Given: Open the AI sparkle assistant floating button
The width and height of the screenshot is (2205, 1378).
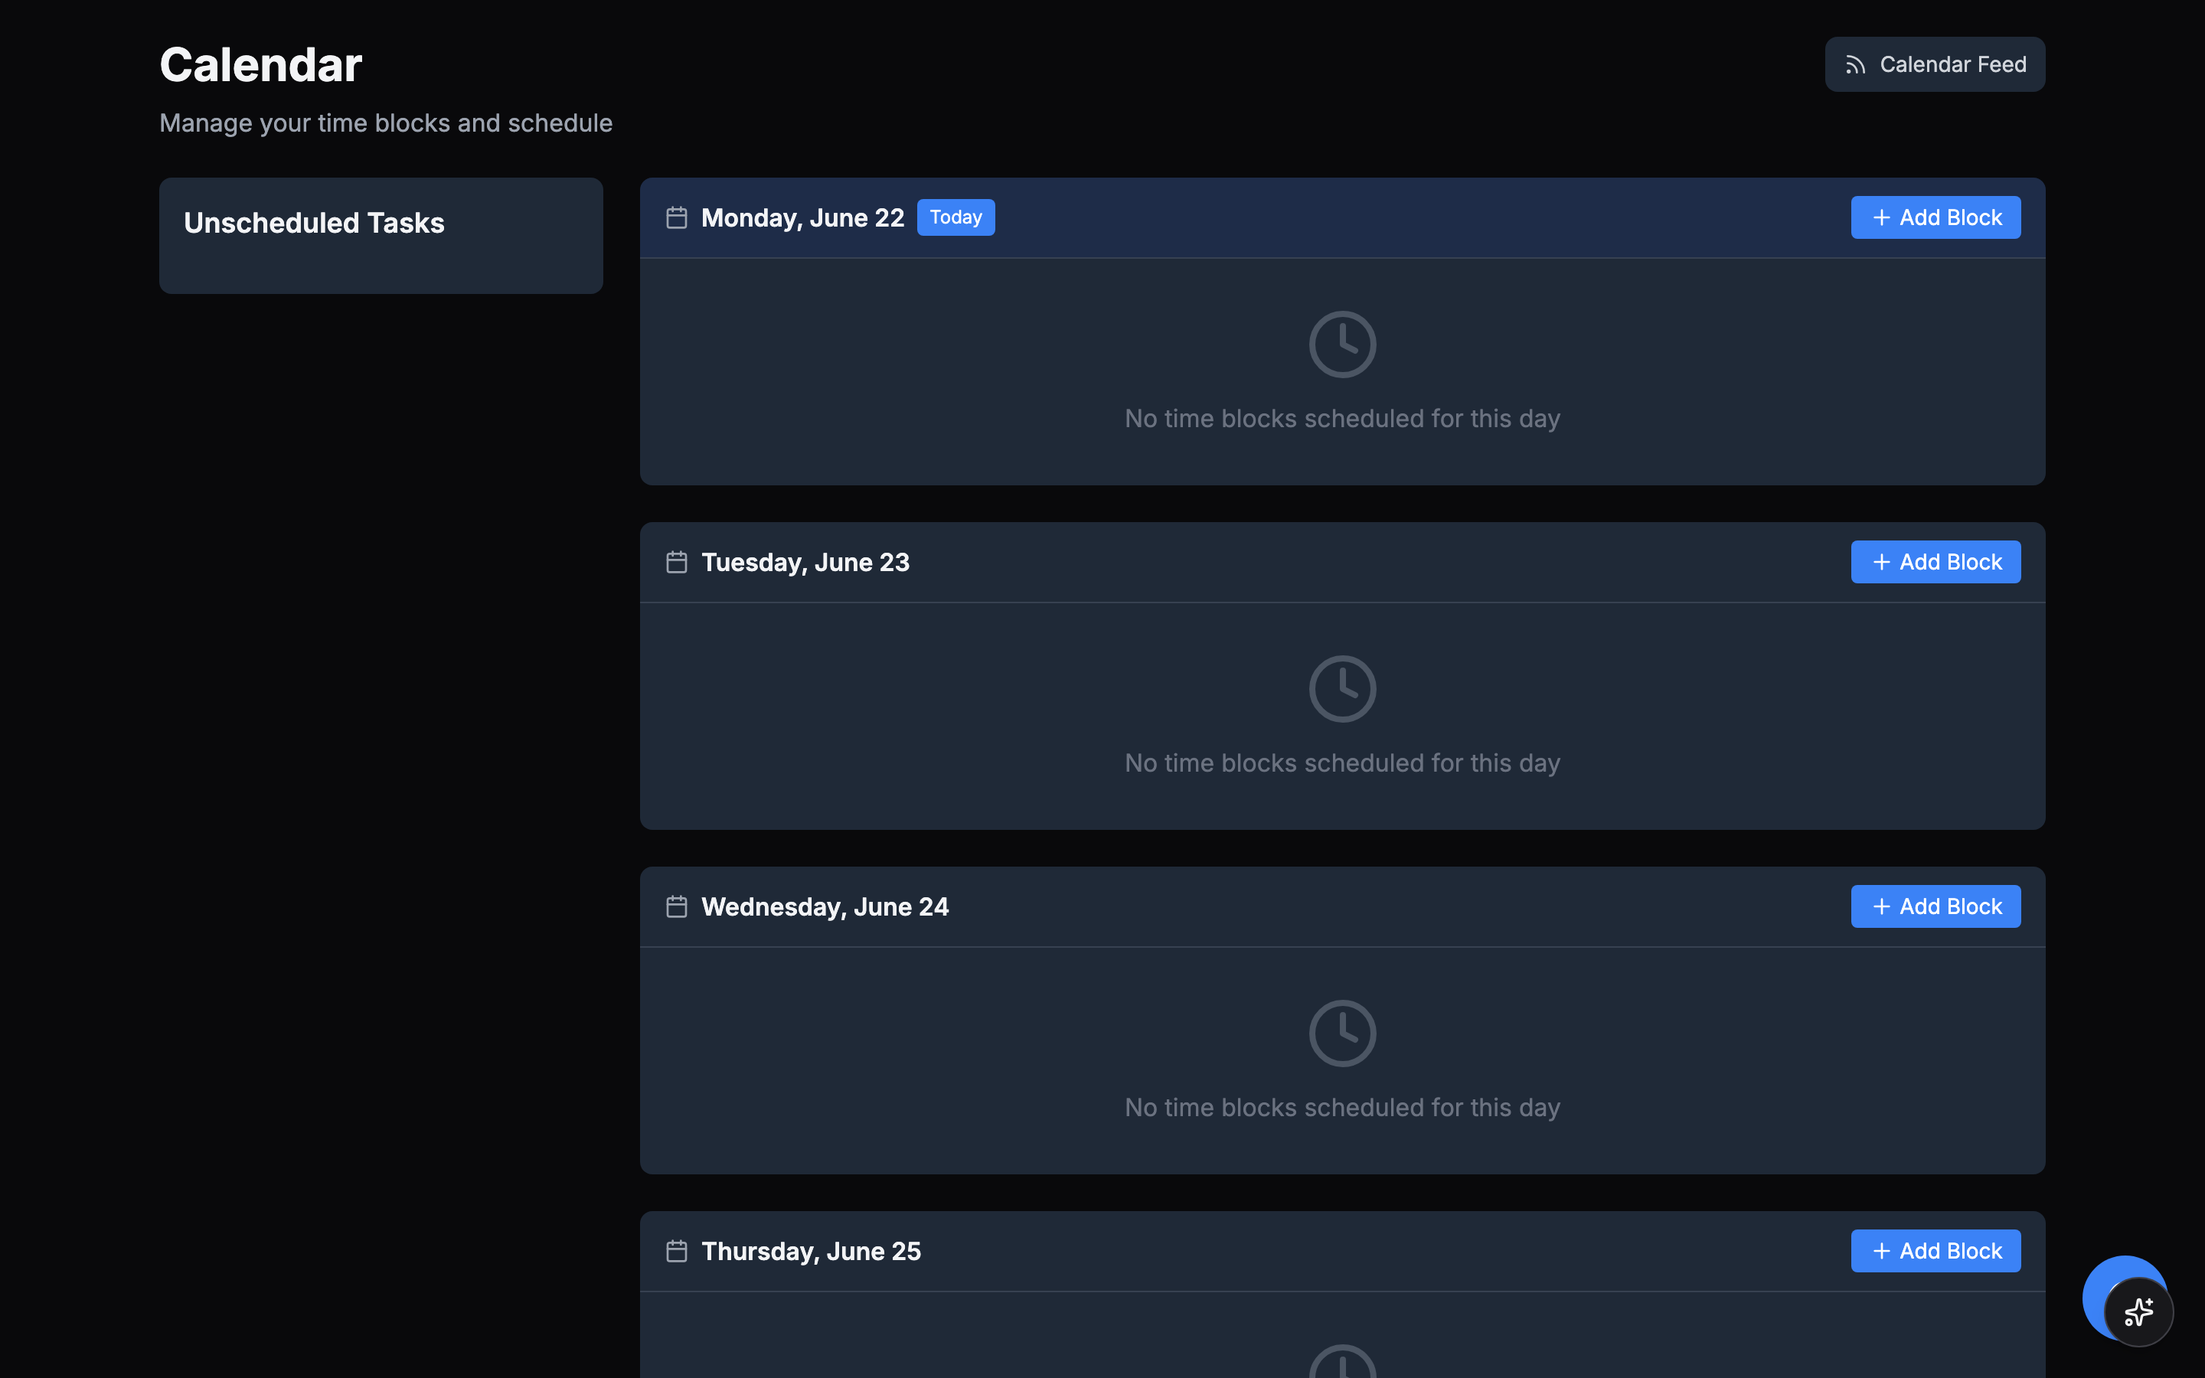Looking at the screenshot, I should (2138, 1312).
